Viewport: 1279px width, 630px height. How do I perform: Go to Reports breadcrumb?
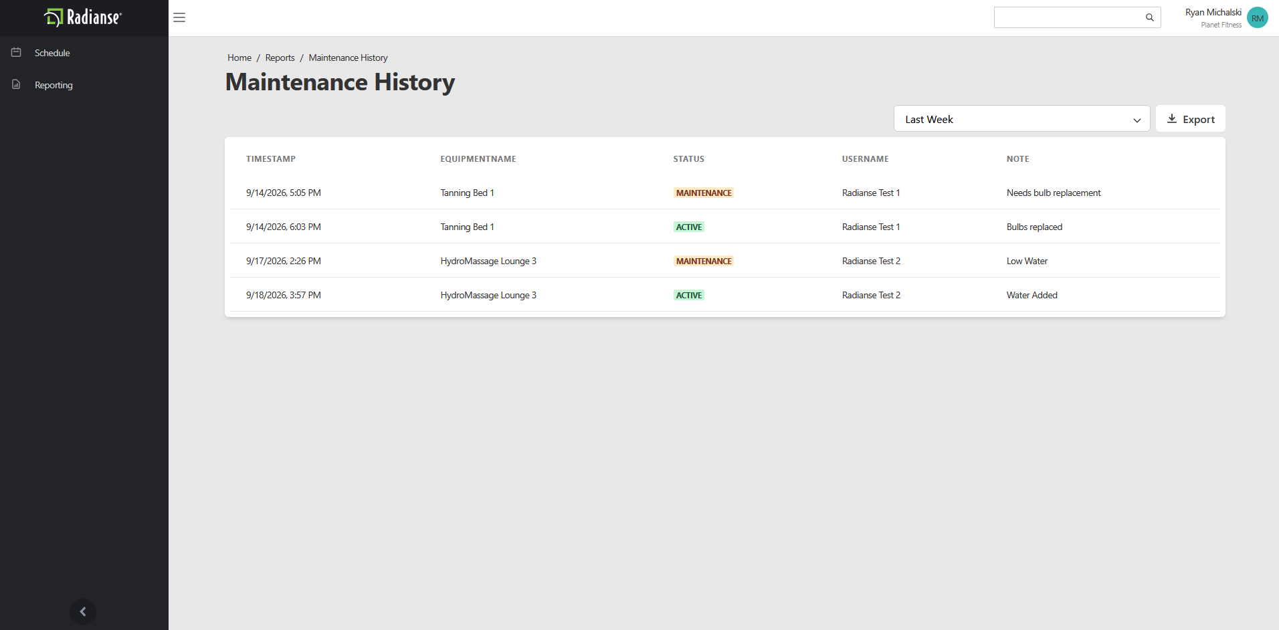point(280,58)
